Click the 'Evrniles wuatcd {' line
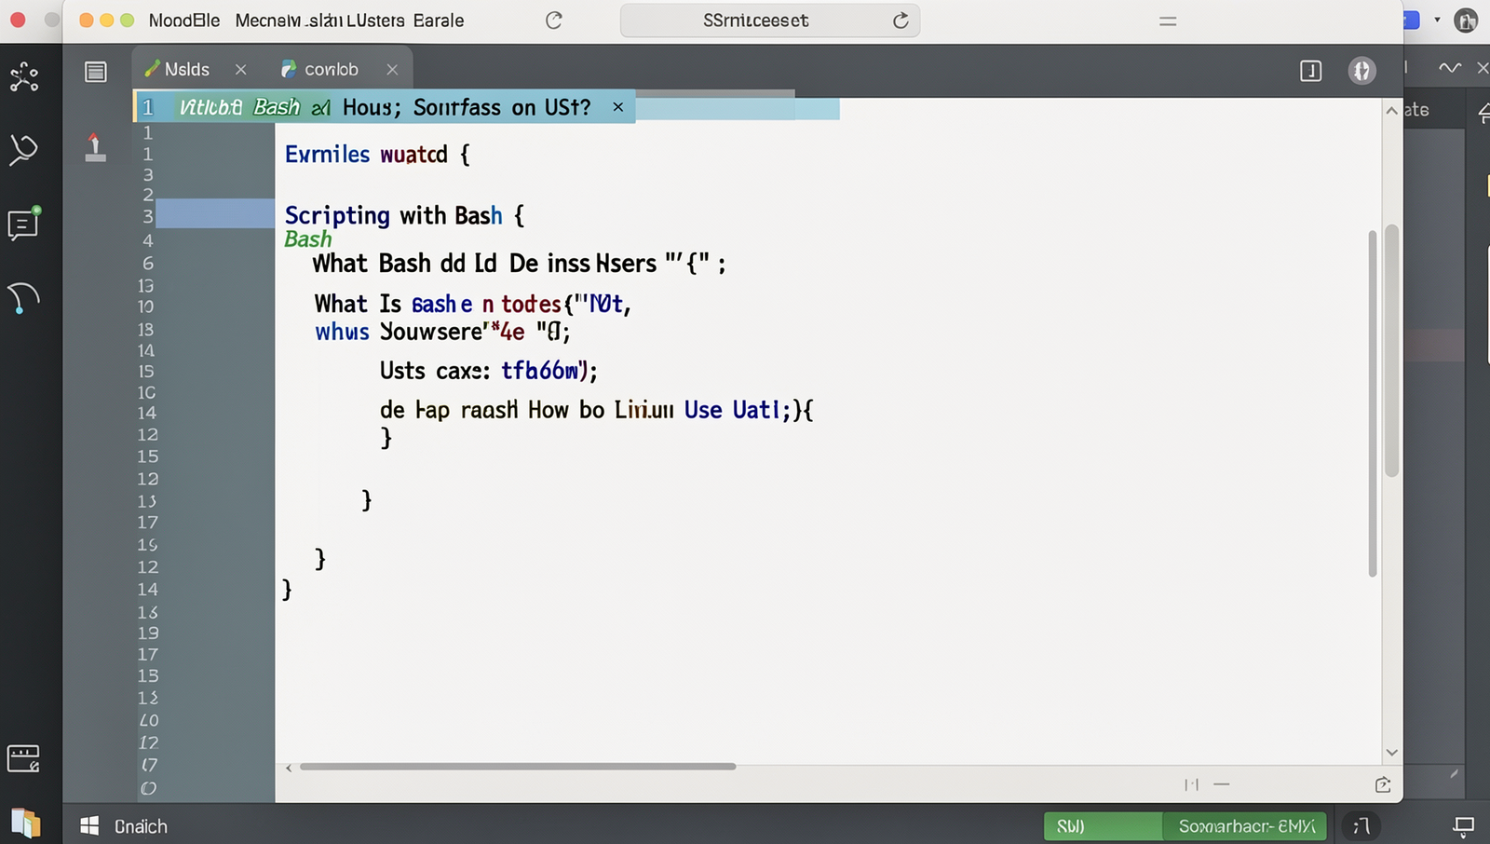 click(x=377, y=155)
